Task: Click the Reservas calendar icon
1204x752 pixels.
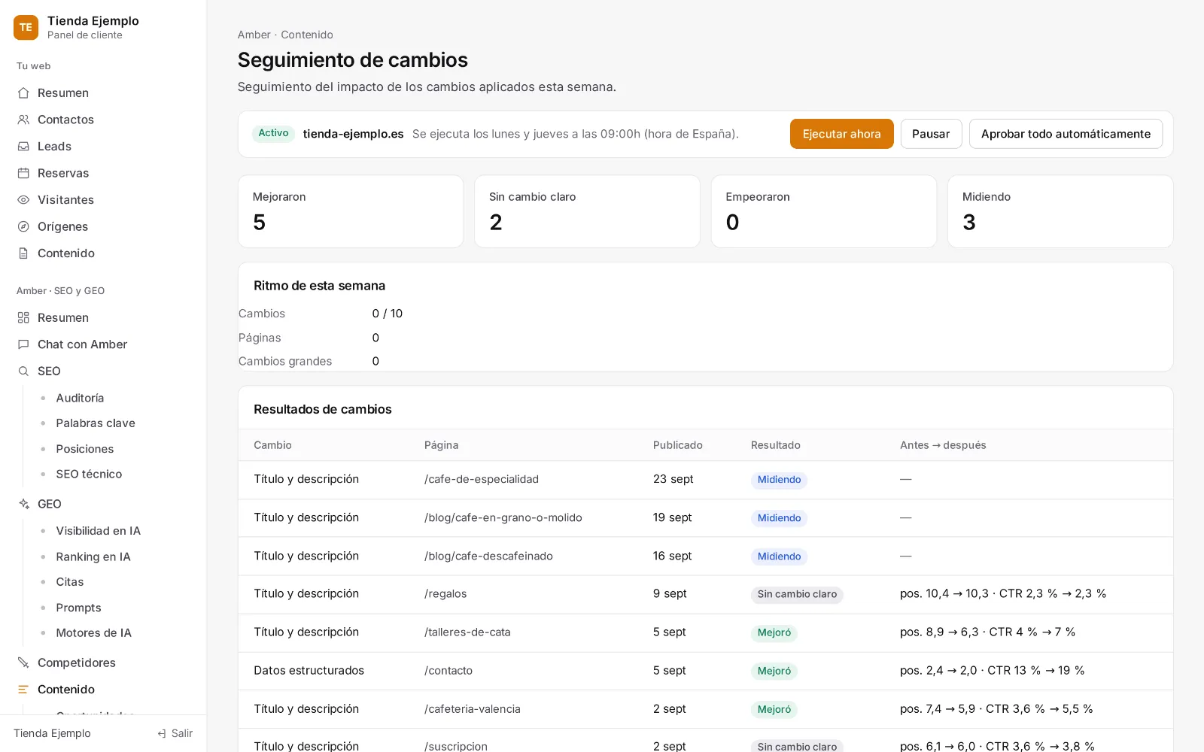Action: click(x=23, y=173)
